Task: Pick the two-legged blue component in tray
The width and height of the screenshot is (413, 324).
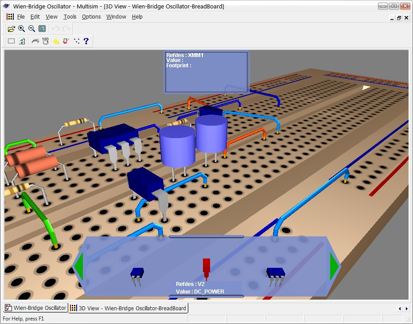Action: (x=137, y=277)
